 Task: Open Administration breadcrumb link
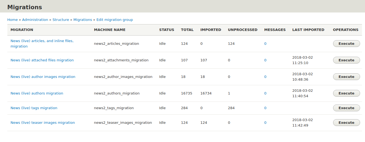(x=35, y=20)
